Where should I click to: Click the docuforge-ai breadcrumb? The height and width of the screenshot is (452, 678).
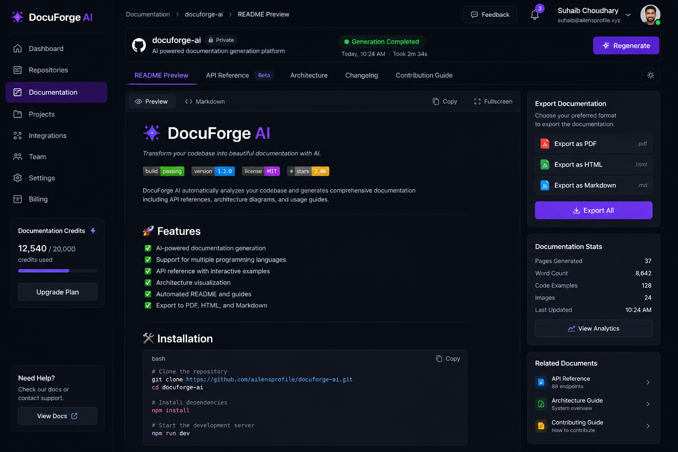coord(204,15)
